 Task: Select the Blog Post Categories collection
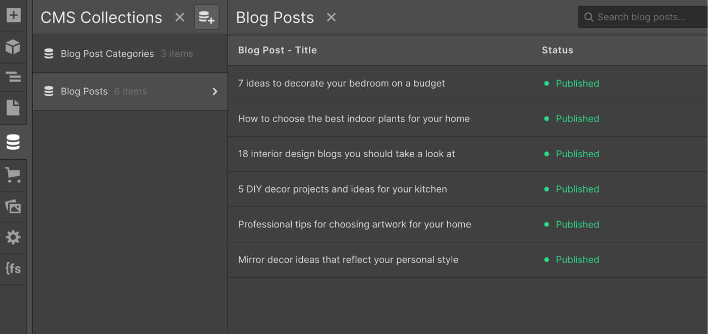coord(107,54)
